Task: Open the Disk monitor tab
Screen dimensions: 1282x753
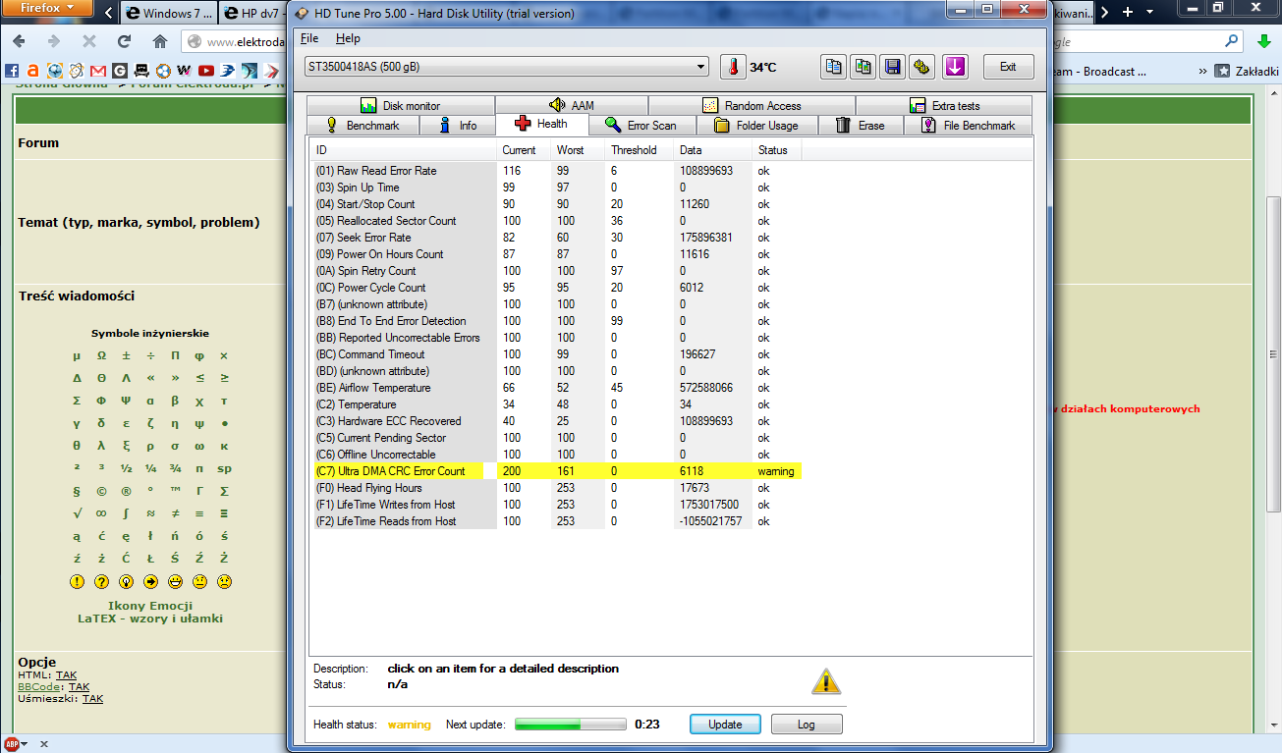Action: click(401, 106)
